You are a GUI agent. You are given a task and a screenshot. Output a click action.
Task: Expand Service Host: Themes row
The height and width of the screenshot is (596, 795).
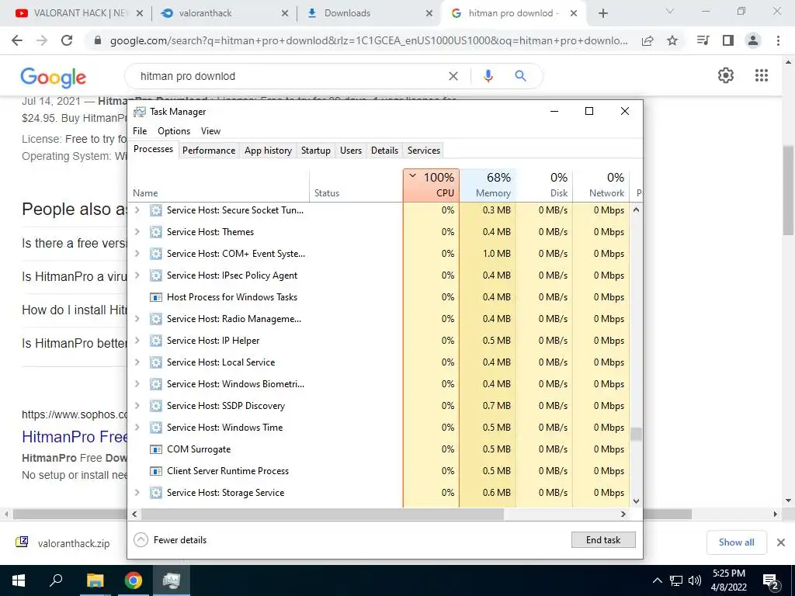point(137,231)
